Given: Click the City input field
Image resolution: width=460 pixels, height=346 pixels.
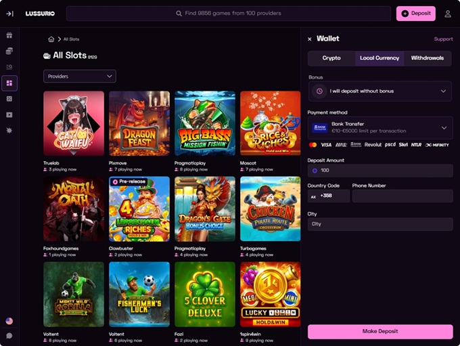Looking at the screenshot, I should [380, 224].
